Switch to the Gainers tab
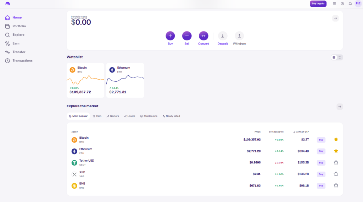 [113, 116]
